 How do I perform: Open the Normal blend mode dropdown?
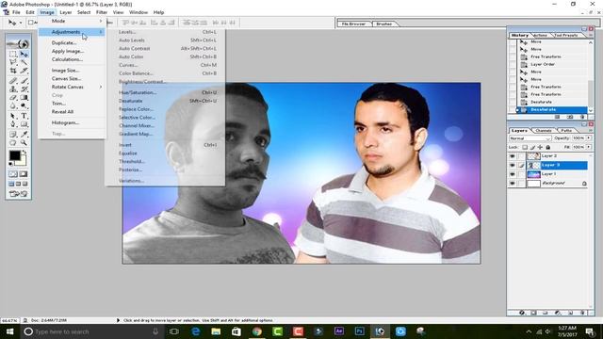(530, 138)
